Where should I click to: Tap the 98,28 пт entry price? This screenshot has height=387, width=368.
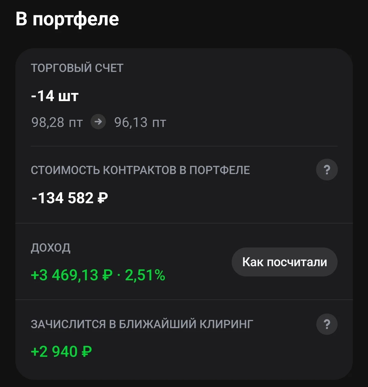click(x=57, y=122)
